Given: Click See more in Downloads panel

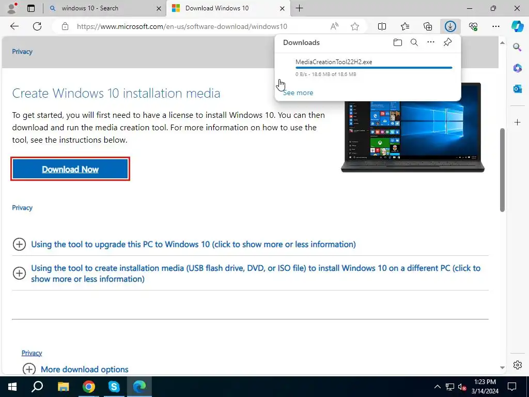Looking at the screenshot, I should (298, 93).
